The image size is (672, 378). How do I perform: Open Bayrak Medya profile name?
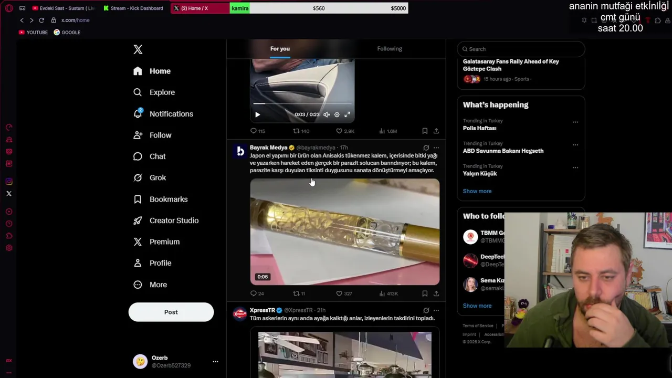268,148
